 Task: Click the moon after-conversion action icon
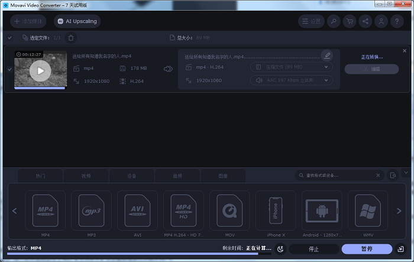pyautogui.click(x=280, y=249)
